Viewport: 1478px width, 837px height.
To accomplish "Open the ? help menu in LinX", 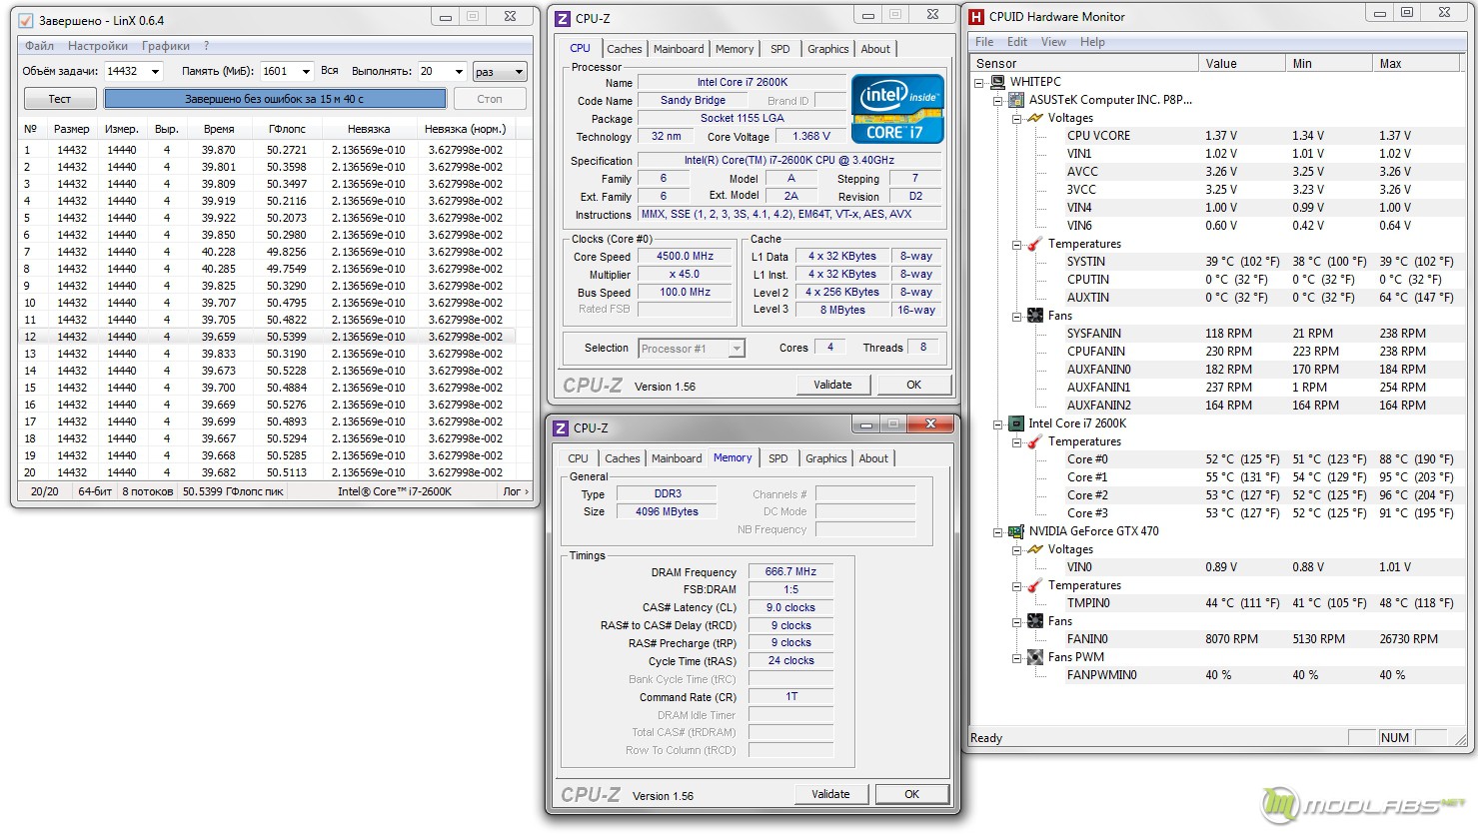I will click(207, 46).
